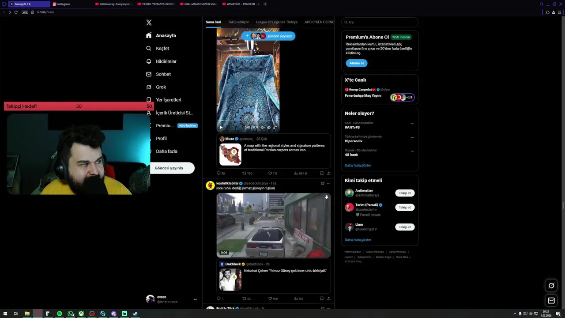Bookmark kesinliklebilal's post
The width and height of the screenshot is (565, 318).
[322, 299]
